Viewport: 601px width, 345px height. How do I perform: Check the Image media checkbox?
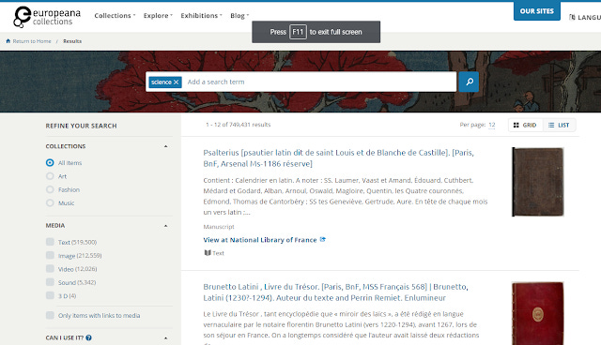pos(50,255)
